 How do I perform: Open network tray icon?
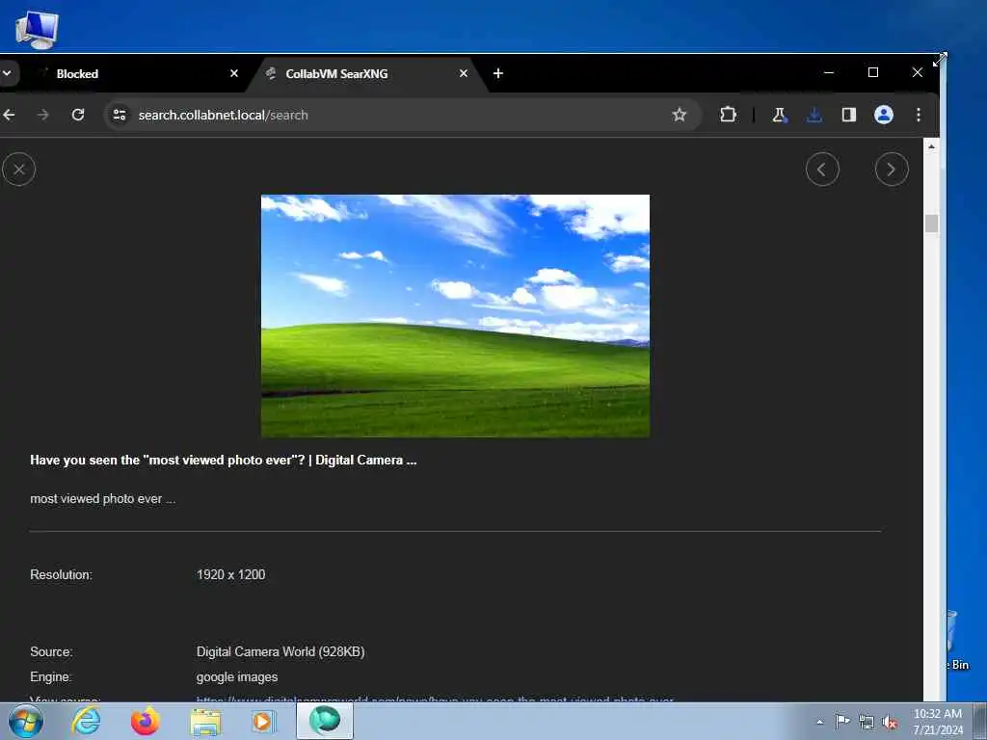pyautogui.click(x=867, y=722)
